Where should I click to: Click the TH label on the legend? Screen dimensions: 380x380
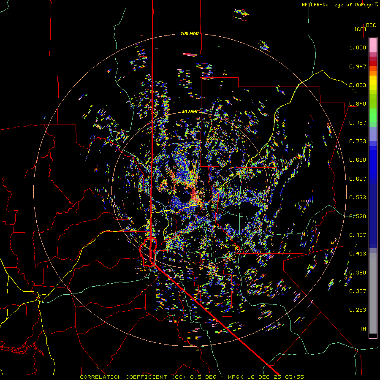click(x=363, y=329)
